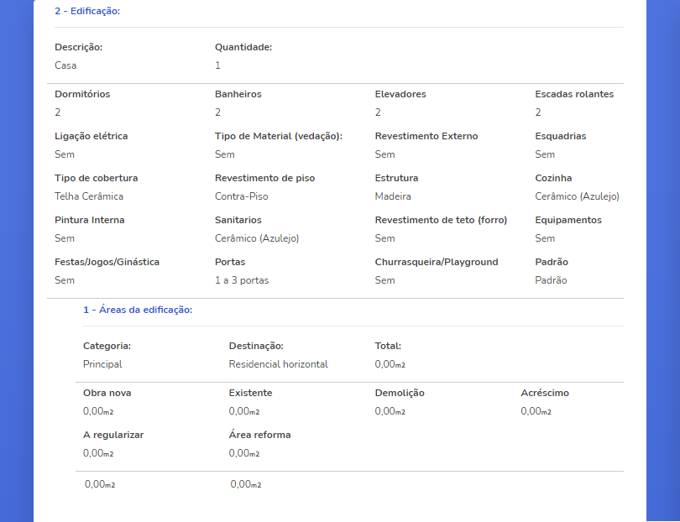Click 'Cerâmico (Azulejo)' under Sanitarios
680x522 pixels.
[x=257, y=238]
